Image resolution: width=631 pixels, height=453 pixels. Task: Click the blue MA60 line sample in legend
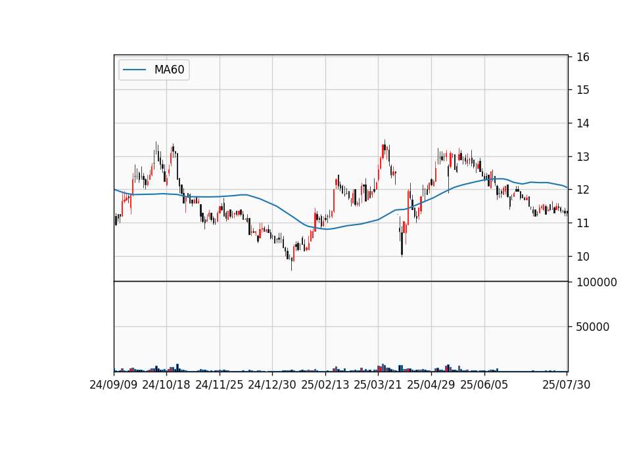(134, 70)
